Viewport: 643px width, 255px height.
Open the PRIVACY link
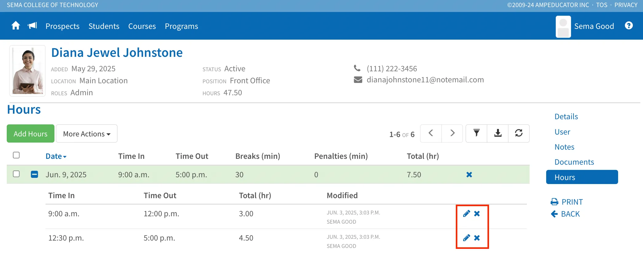point(626,5)
